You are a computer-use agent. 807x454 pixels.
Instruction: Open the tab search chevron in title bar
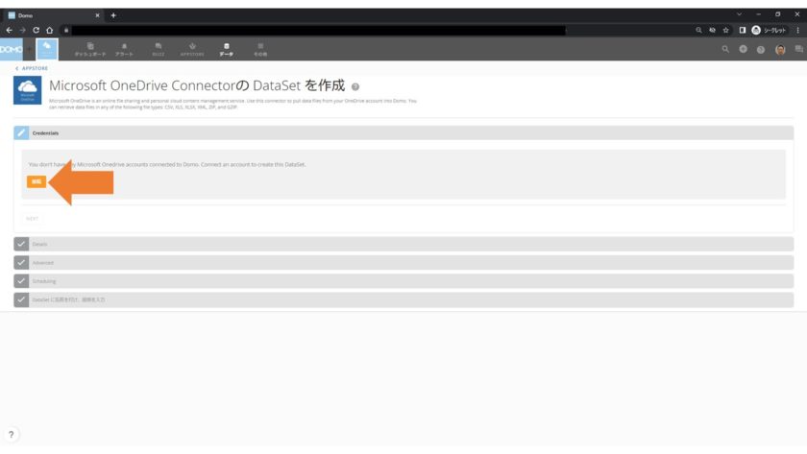(739, 13)
